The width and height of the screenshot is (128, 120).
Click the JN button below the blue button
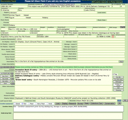pyautogui.click(x=119, y=103)
